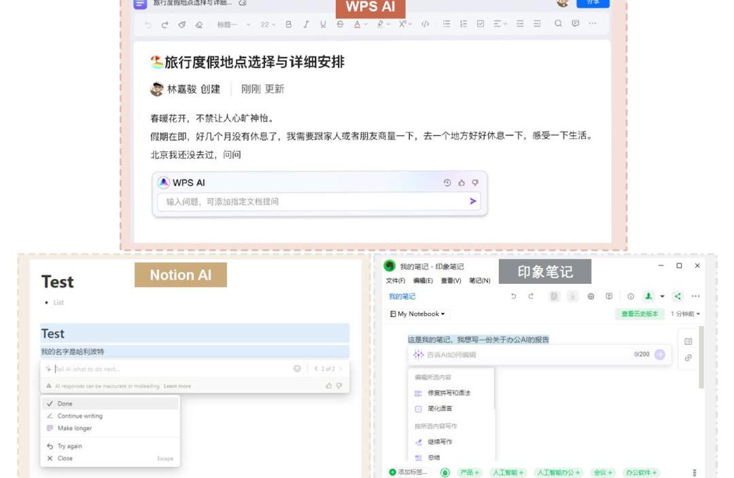The height and width of the screenshot is (478, 734).
Task: Click the search icon in WPS toolbar
Action: click(x=558, y=24)
